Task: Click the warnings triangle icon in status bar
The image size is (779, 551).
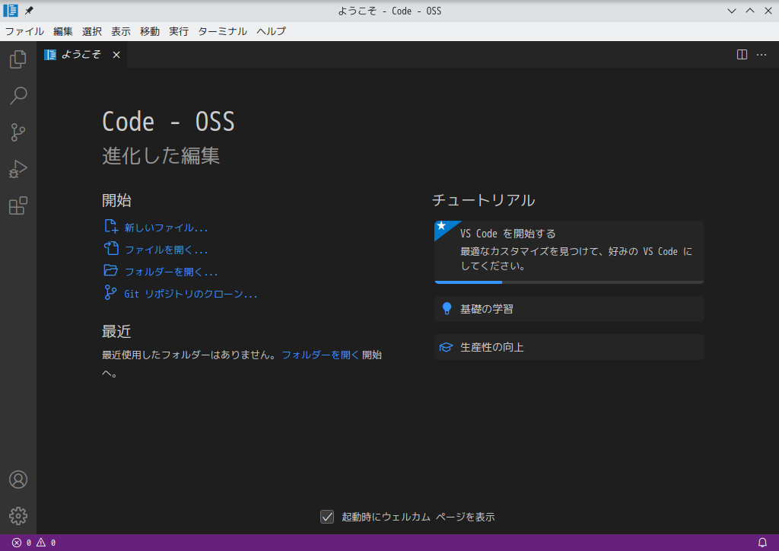Action: [x=41, y=543]
